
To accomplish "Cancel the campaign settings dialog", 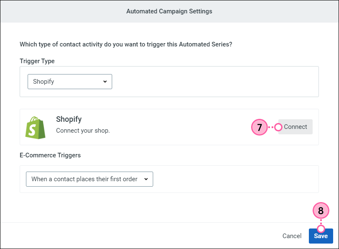I will click(292, 236).
